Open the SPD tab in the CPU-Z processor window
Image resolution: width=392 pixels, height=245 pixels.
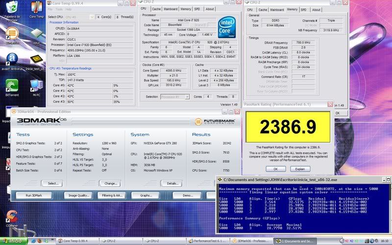(x=197, y=9)
